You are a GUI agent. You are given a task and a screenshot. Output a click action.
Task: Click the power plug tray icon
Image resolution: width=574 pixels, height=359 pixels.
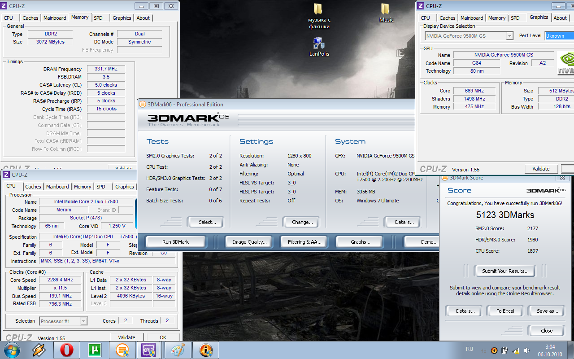tap(504, 350)
